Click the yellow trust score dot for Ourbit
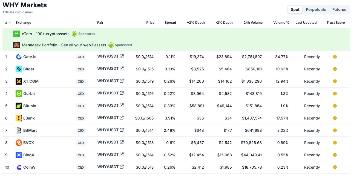This screenshot has height=176, width=354. pos(335,94)
